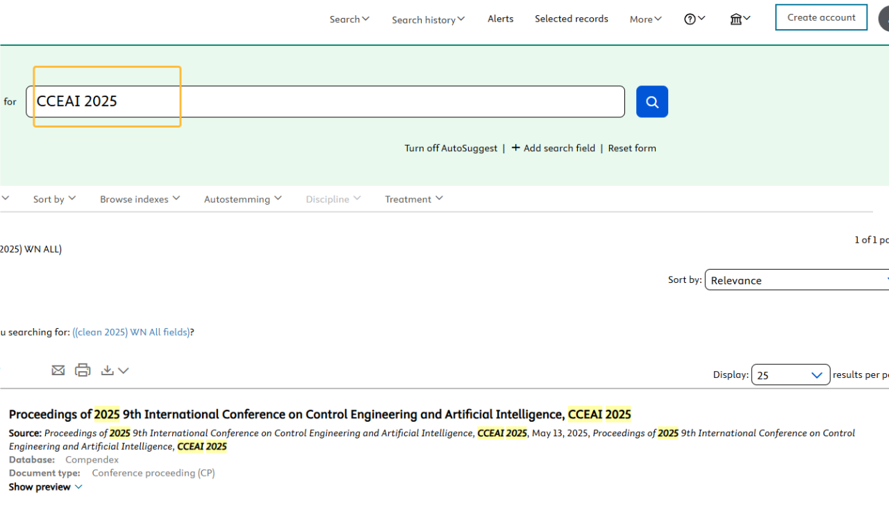Expand the Treatment dropdown
The image size is (889, 516).
(x=414, y=199)
